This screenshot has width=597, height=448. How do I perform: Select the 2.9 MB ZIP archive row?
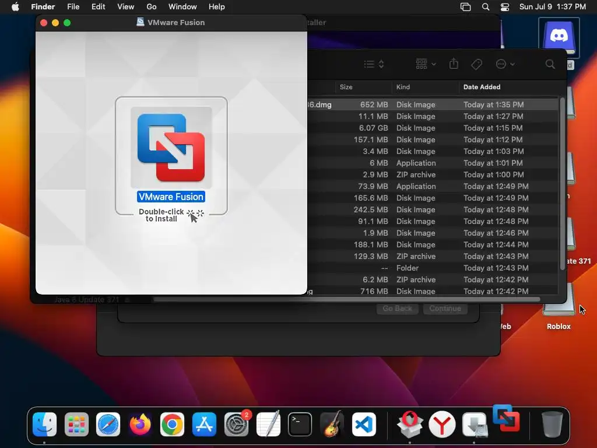pyautogui.click(x=433, y=174)
